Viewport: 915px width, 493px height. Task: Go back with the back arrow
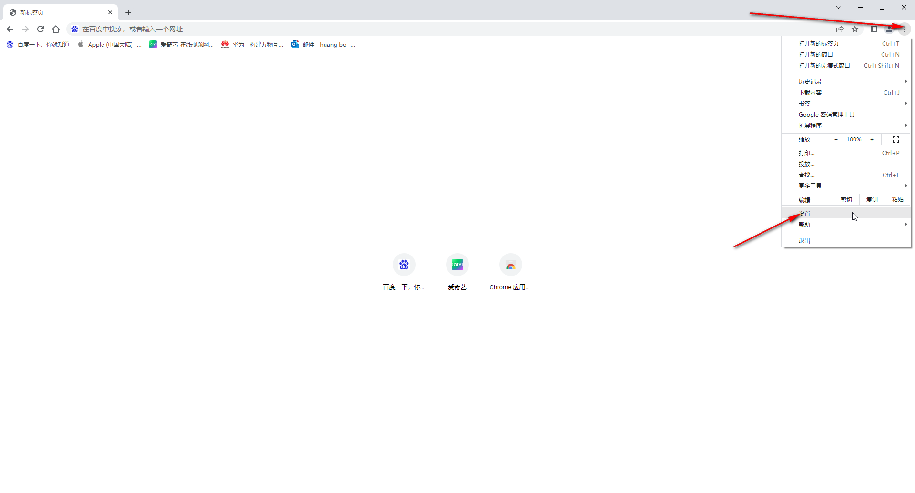10,29
